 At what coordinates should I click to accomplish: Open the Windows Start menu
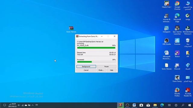coord(190,105)
